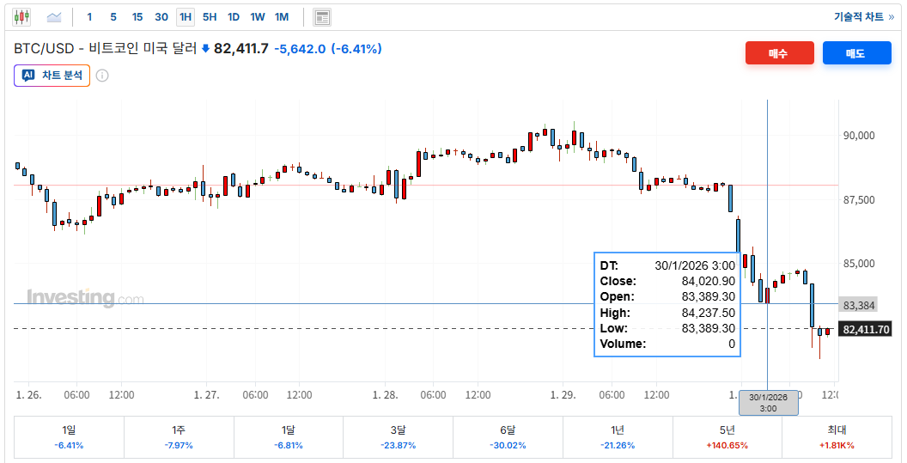Image resolution: width=907 pixels, height=463 pixels.
Task: Select the 15-minute interval
Action: click(137, 17)
